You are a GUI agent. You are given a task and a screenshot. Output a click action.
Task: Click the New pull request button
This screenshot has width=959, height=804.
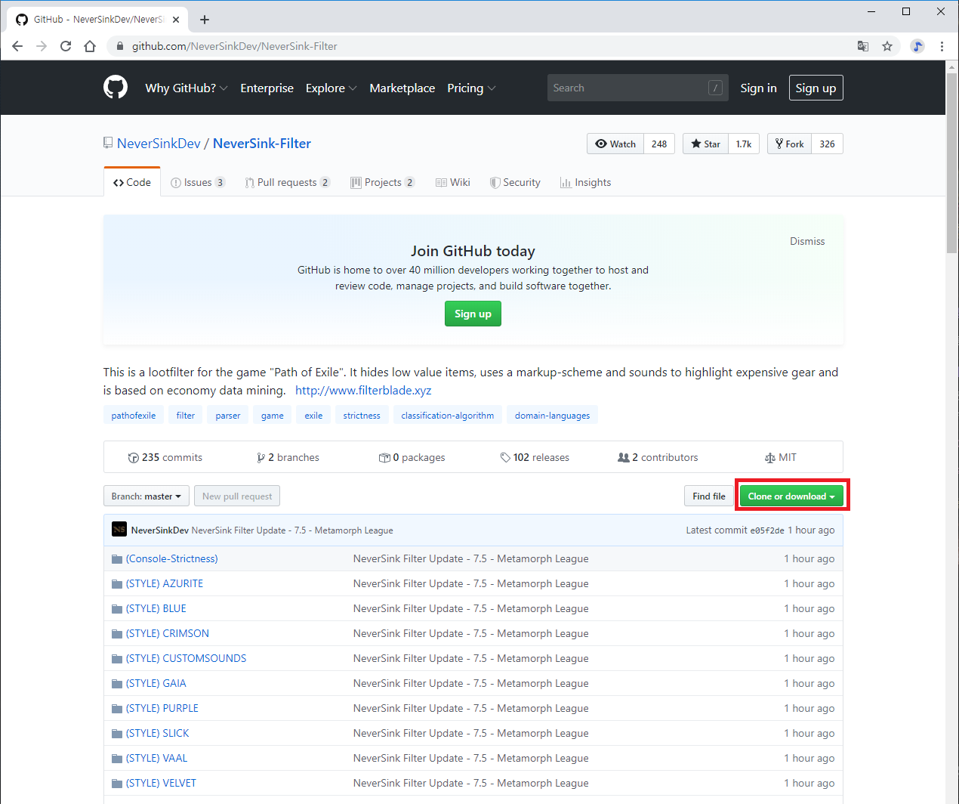(237, 496)
